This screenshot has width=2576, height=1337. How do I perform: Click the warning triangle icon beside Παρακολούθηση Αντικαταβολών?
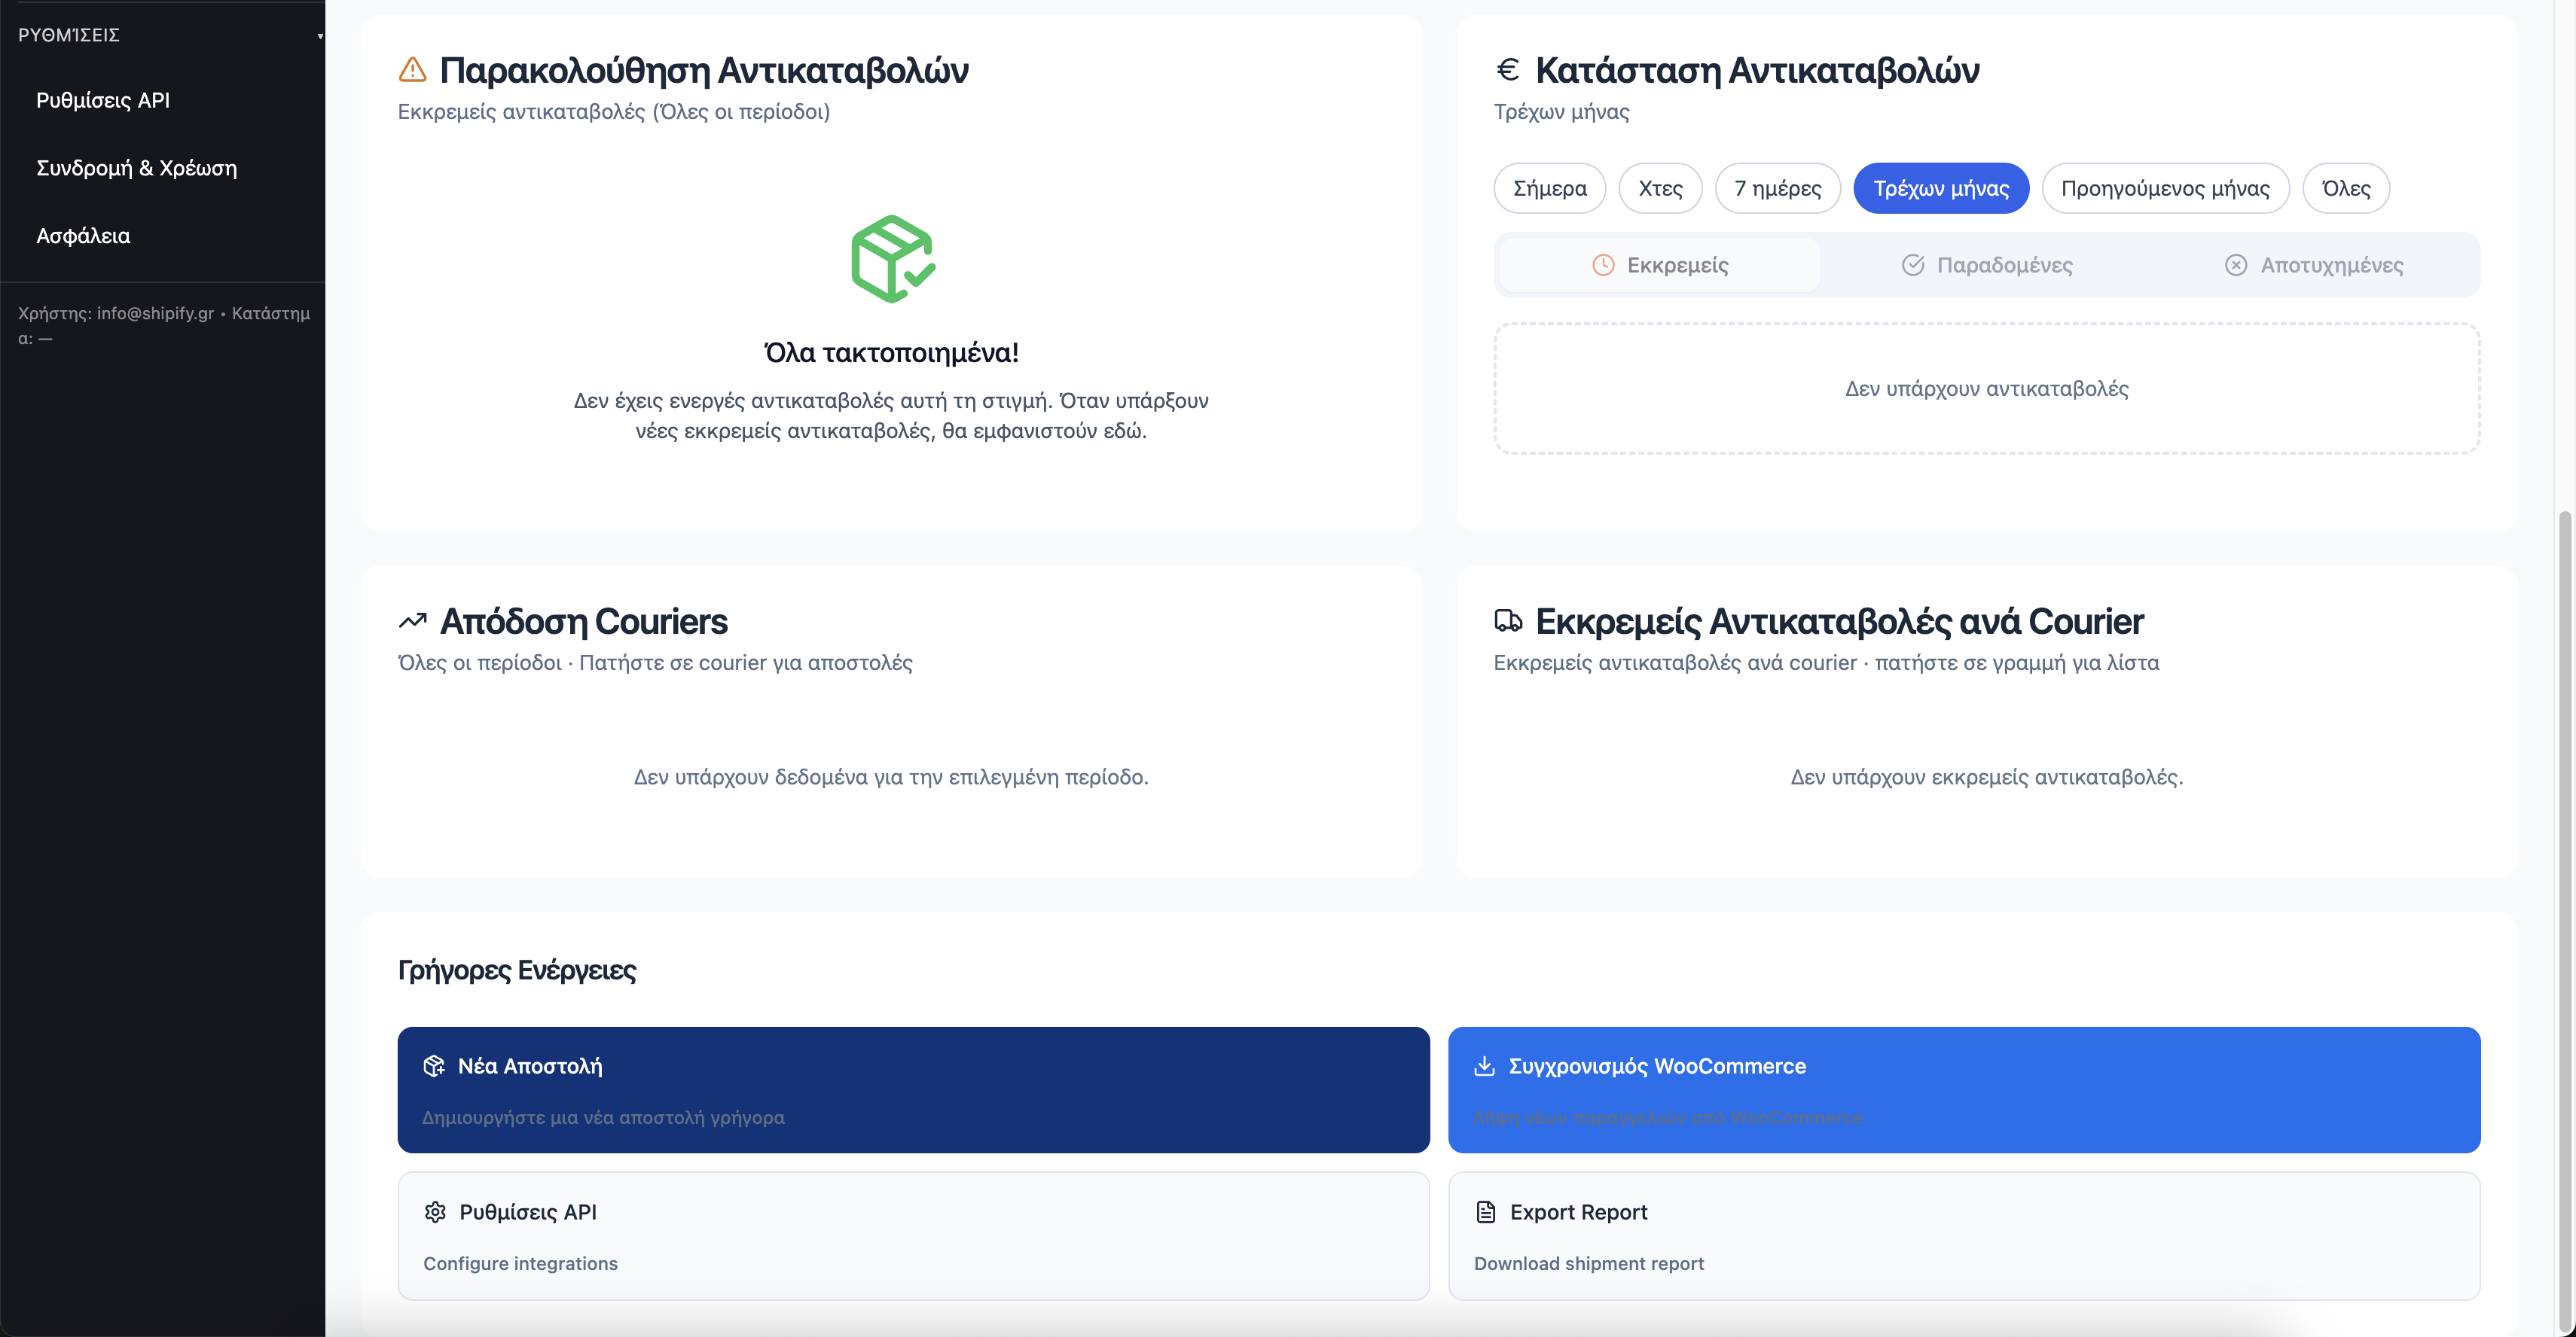(413, 69)
